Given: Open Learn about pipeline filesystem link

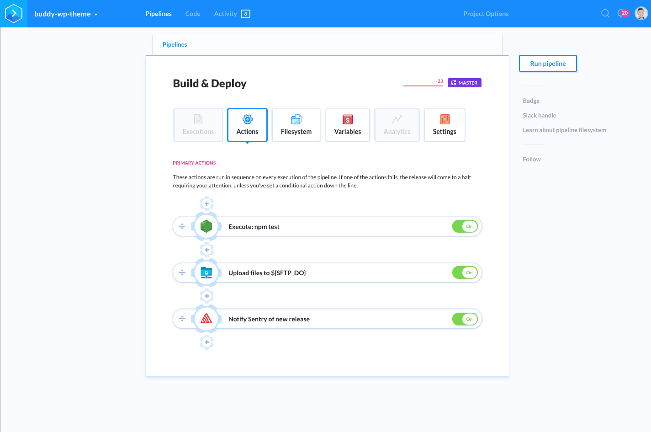Looking at the screenshot, I should (x=564, y=130).
